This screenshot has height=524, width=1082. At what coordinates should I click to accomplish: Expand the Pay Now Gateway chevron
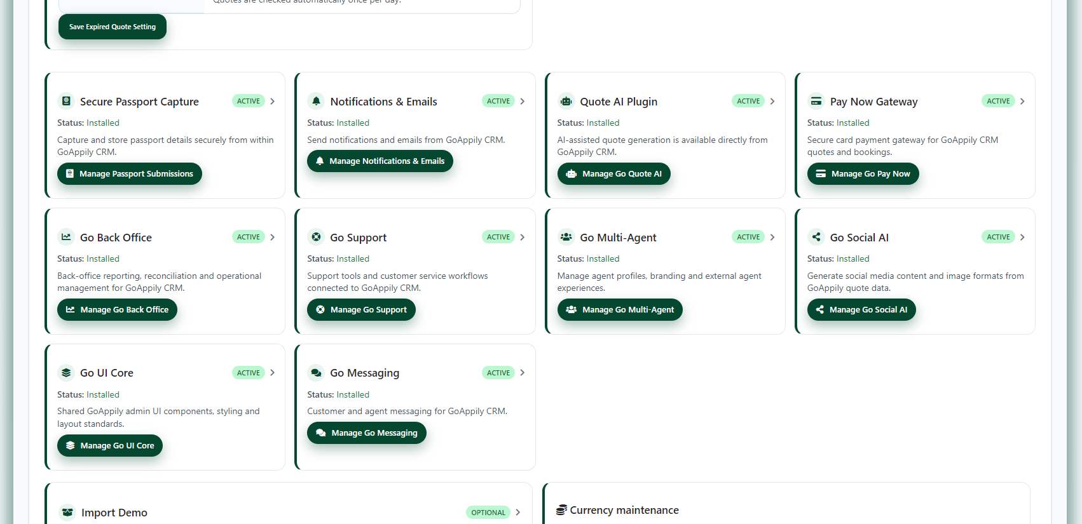[x=1022, y=101]
